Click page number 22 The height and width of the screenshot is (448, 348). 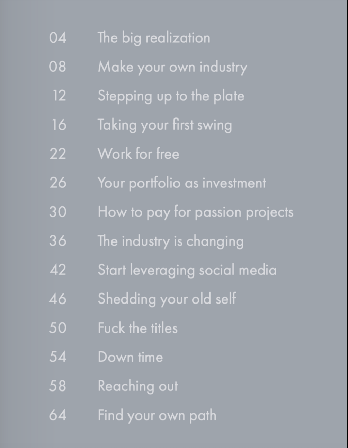click(57, 154)
